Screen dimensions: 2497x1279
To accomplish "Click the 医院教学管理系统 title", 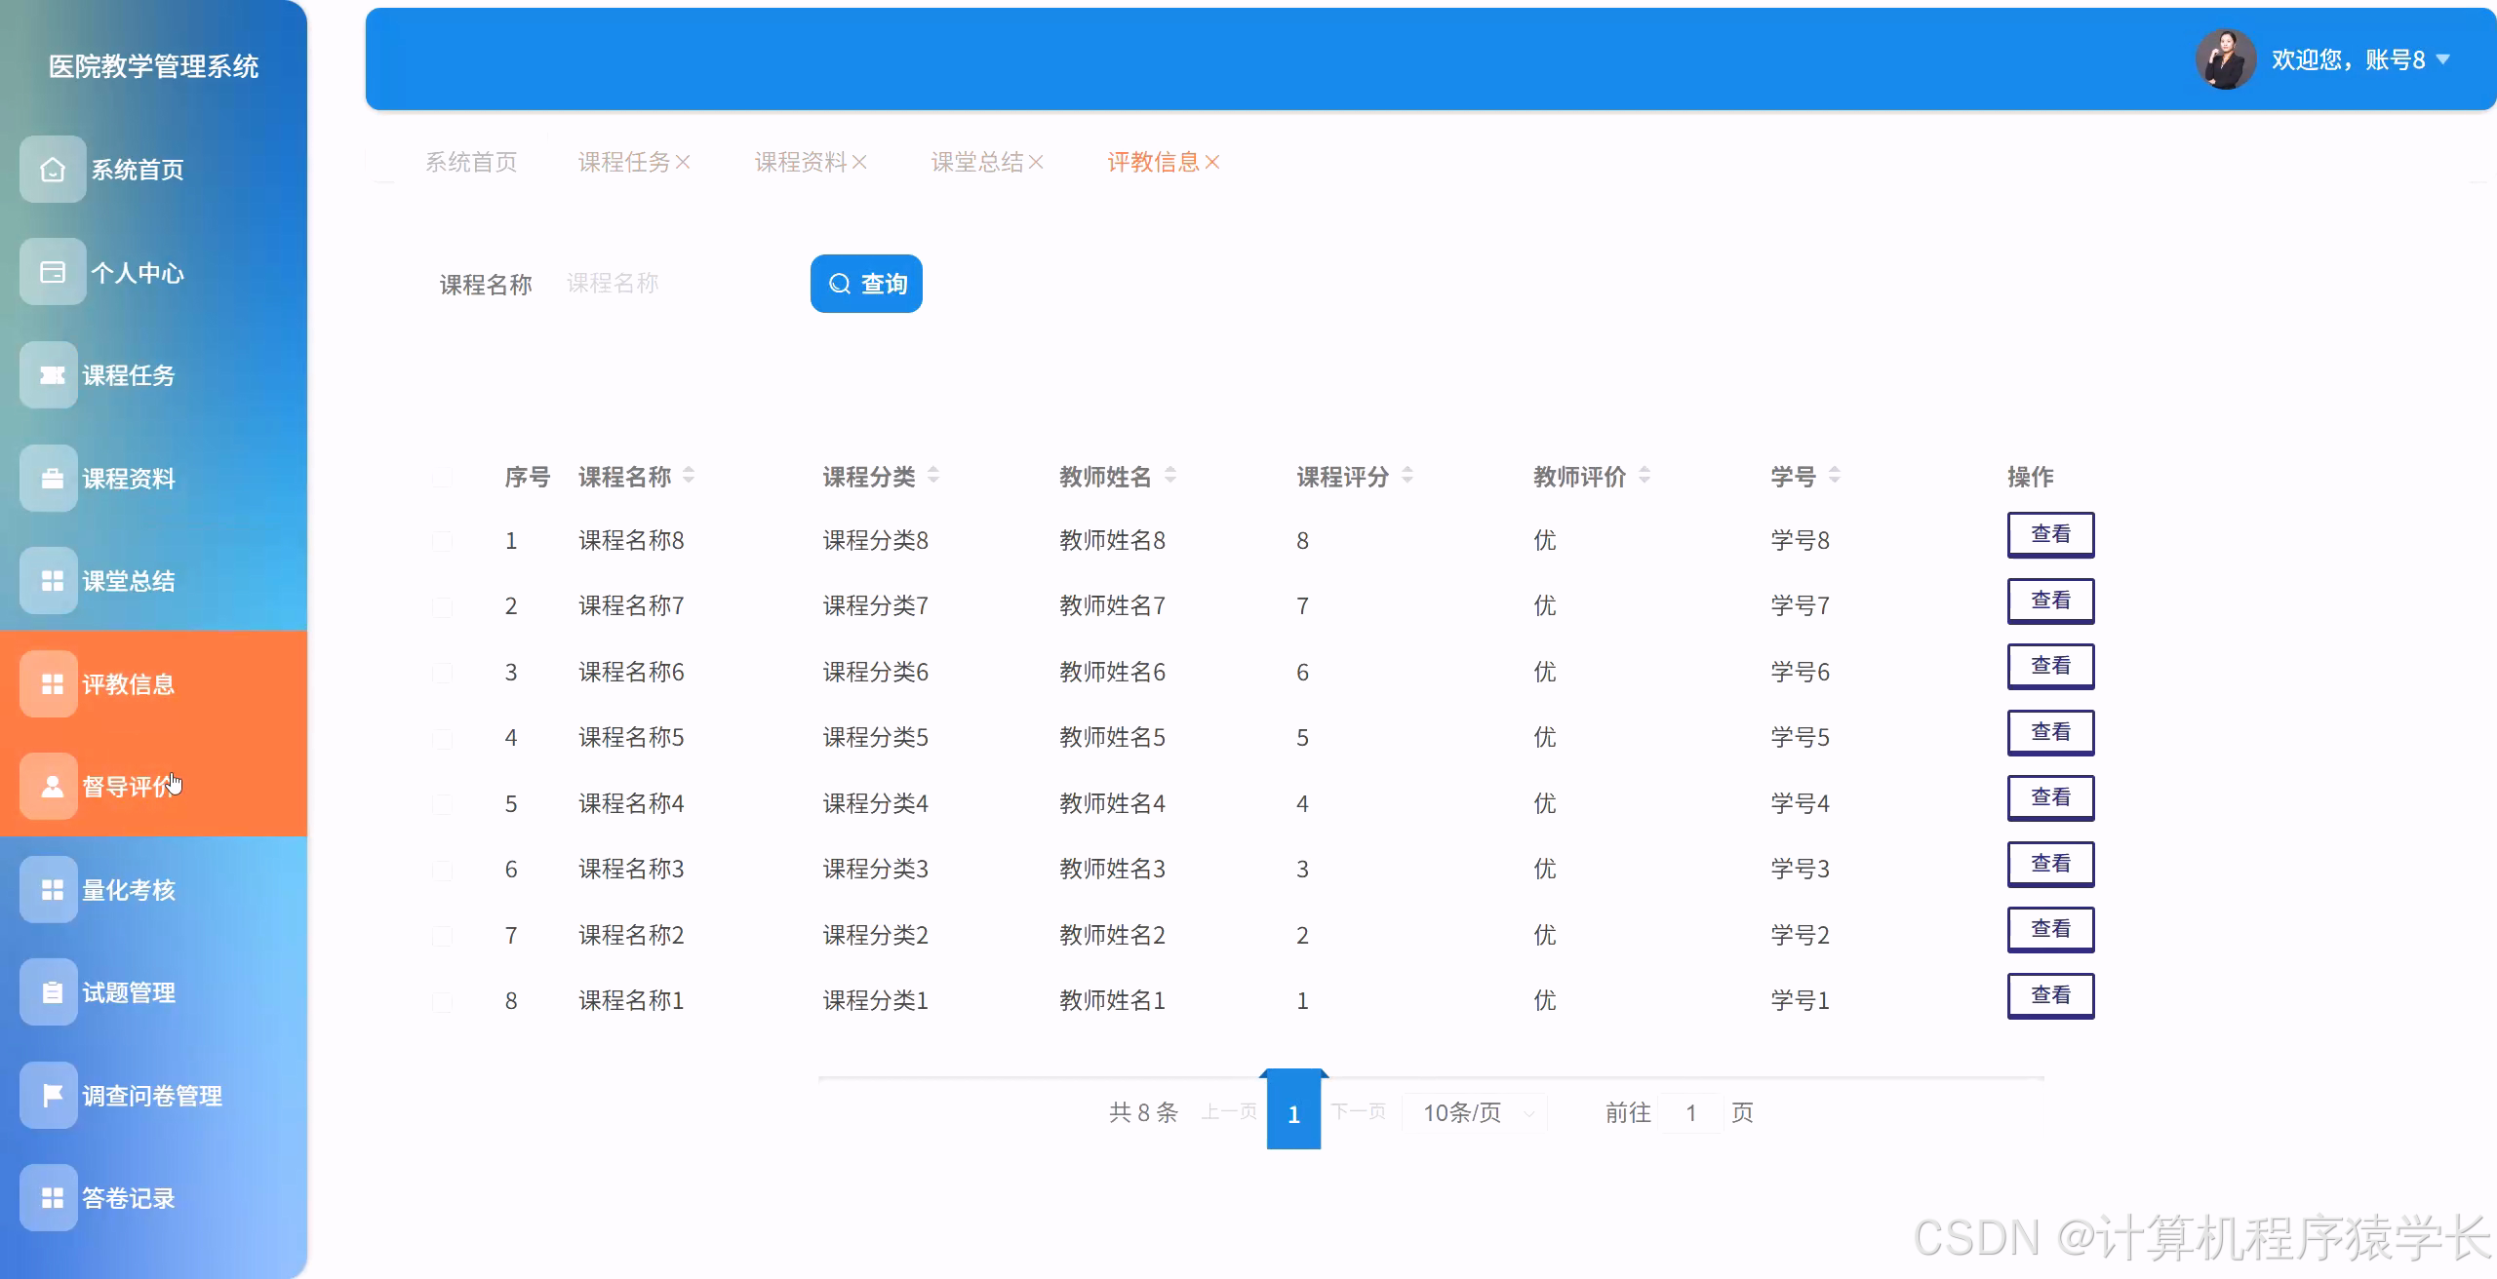I will [153, 66].
